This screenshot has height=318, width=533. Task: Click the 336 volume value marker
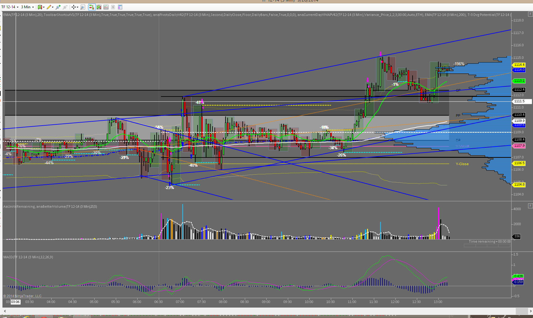tap(517, 237)
